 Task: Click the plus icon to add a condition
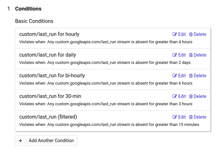pyautogui.click(x=20, y=141)
